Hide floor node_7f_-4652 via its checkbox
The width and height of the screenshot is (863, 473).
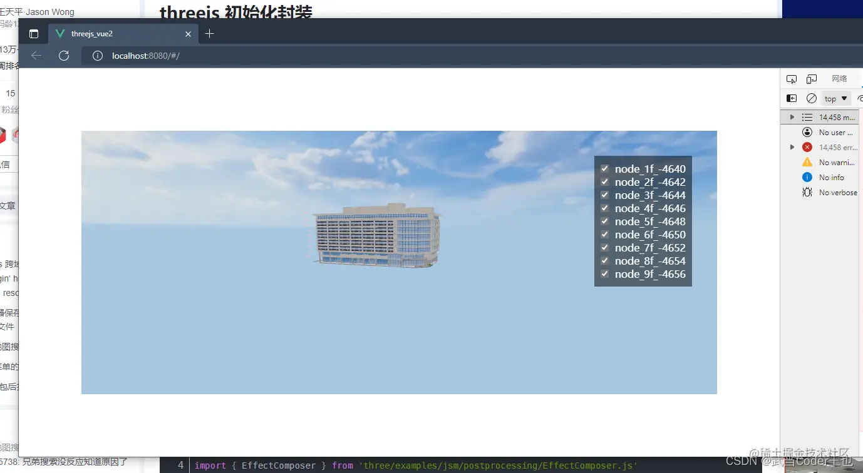tap(605, 247)
